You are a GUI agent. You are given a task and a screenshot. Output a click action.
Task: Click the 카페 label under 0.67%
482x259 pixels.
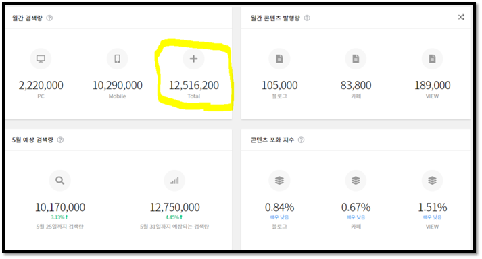coord(356,227)
